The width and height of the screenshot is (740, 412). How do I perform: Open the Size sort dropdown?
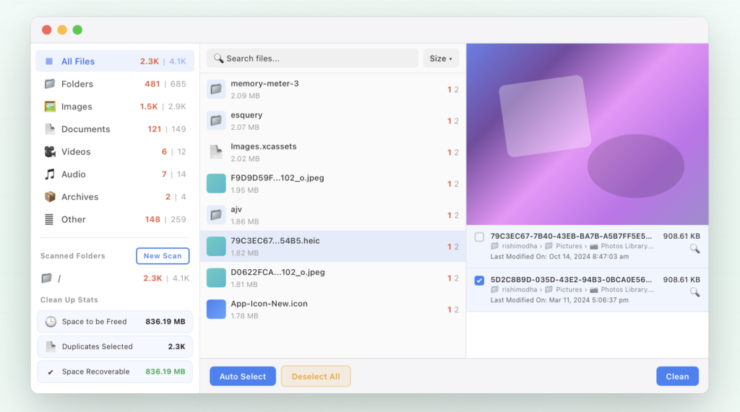[441, 58]
